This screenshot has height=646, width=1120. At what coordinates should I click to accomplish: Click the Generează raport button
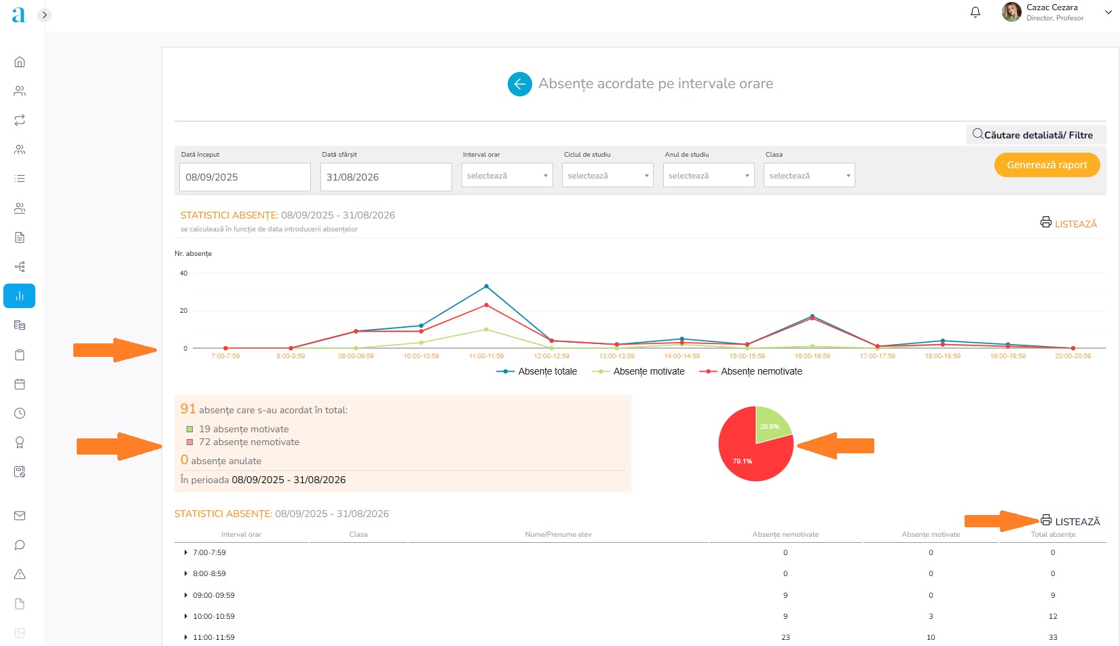(1047, 165)
